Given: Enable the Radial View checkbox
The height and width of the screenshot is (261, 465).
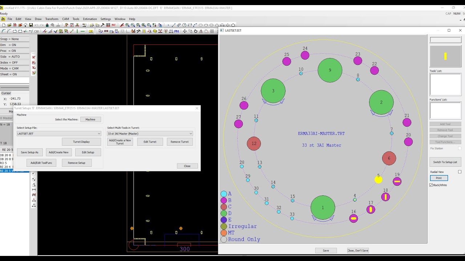Looking at the screenshot, I should coord(460,172).
